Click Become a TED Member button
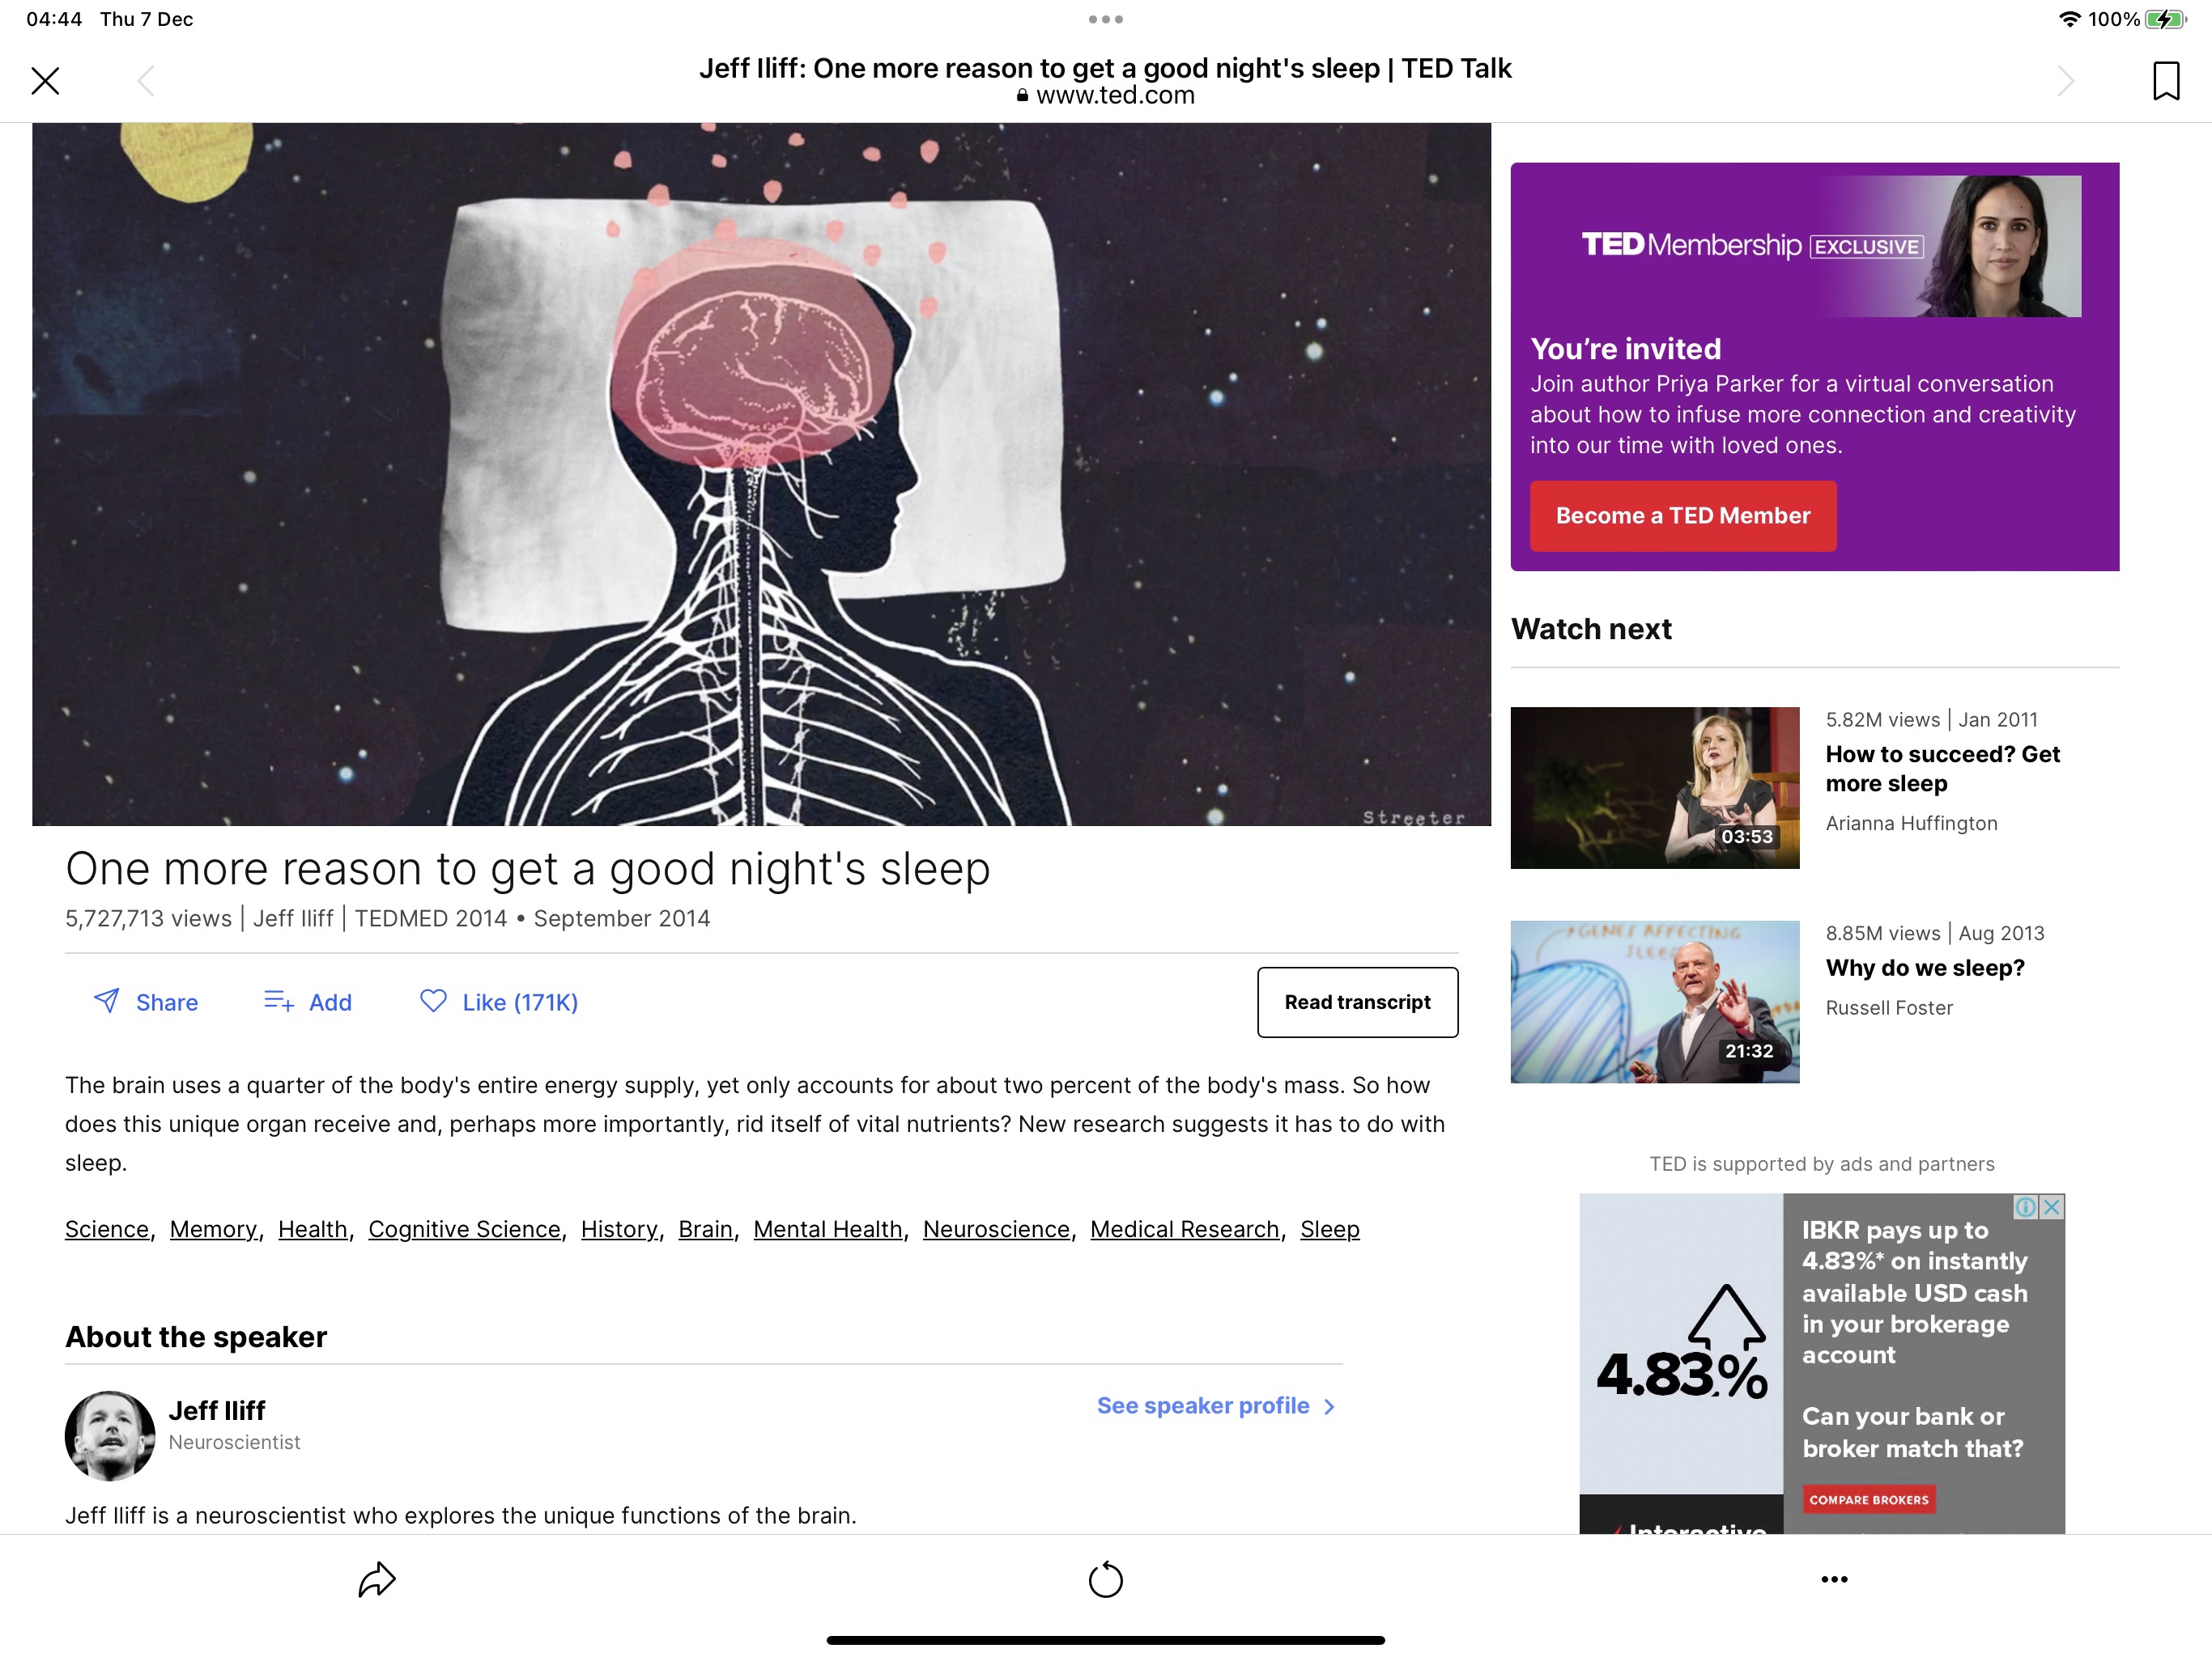Image resolution: width=2212 pixels, height=1657 pixels. pos(1682,515)
